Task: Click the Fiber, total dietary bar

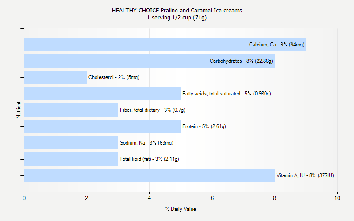Action: coord(71,110)
